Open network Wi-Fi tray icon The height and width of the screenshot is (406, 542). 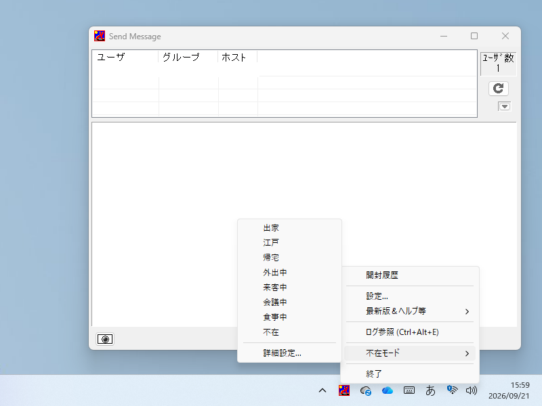pyautogui.click(x=452, y=390)
